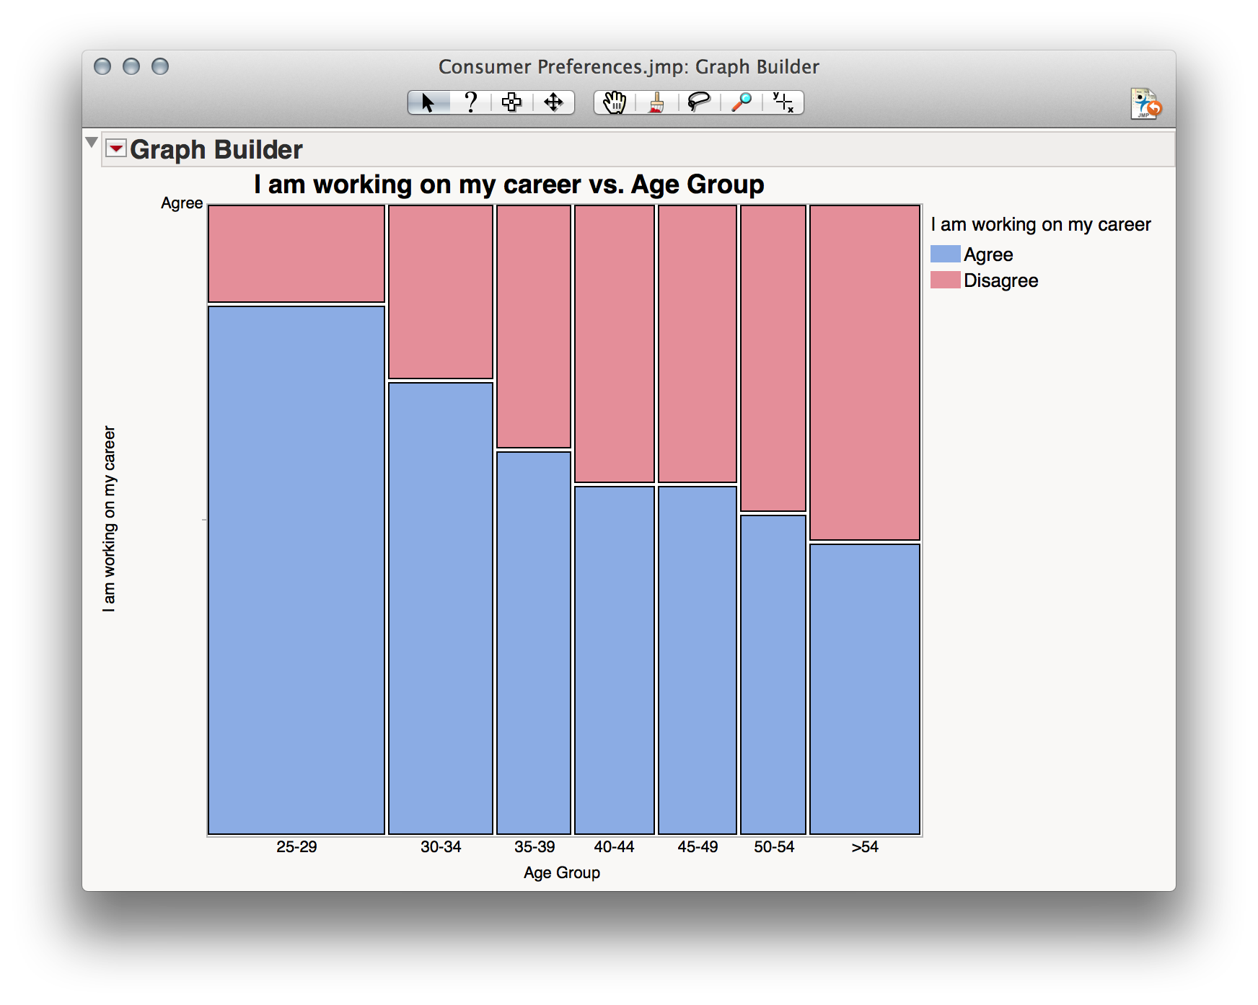Click the chart title text
This screenshot has width=1258, height=1005.
[509, 184]
